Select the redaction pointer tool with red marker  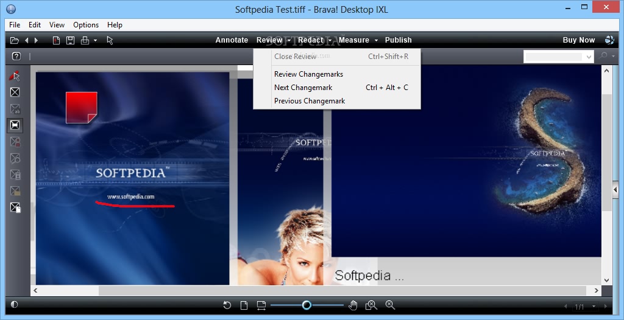pos(15,75)
